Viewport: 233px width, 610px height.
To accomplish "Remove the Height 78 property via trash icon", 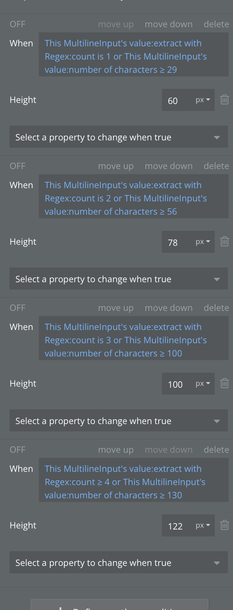I will point(225,241).
